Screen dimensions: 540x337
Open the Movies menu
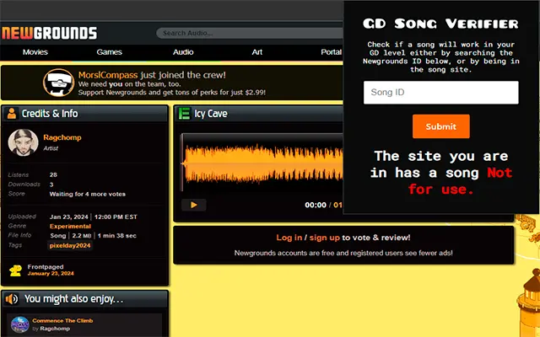pyautogui.click(x=35, y=52)
